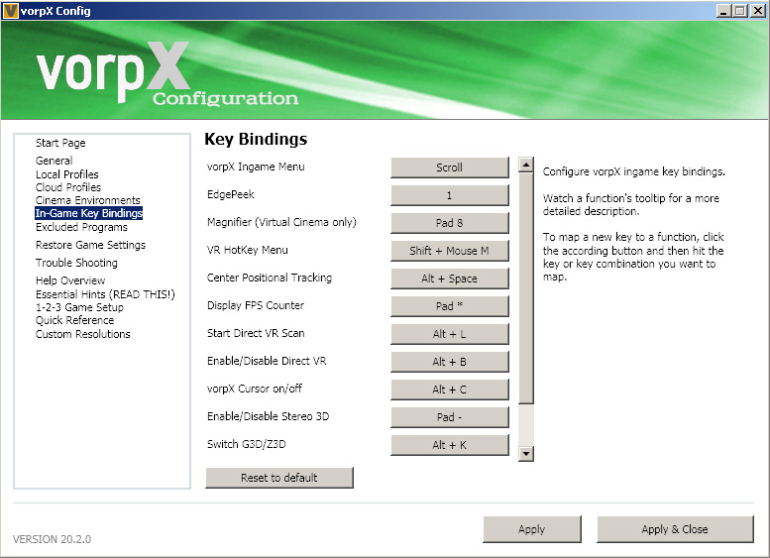The image size is (770, 558).
Task: Click 'vorpX Cursor on/off' label
Action: (x=255, y=389)
